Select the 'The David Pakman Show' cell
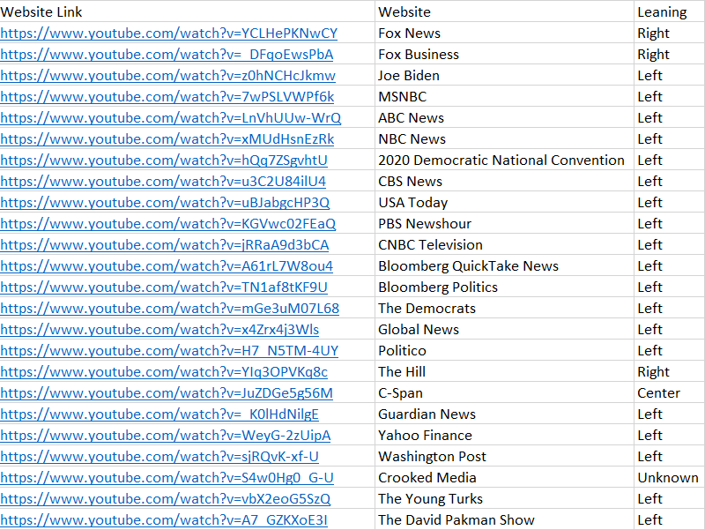The height and width of the screenshot is (530, 705). 504,519
